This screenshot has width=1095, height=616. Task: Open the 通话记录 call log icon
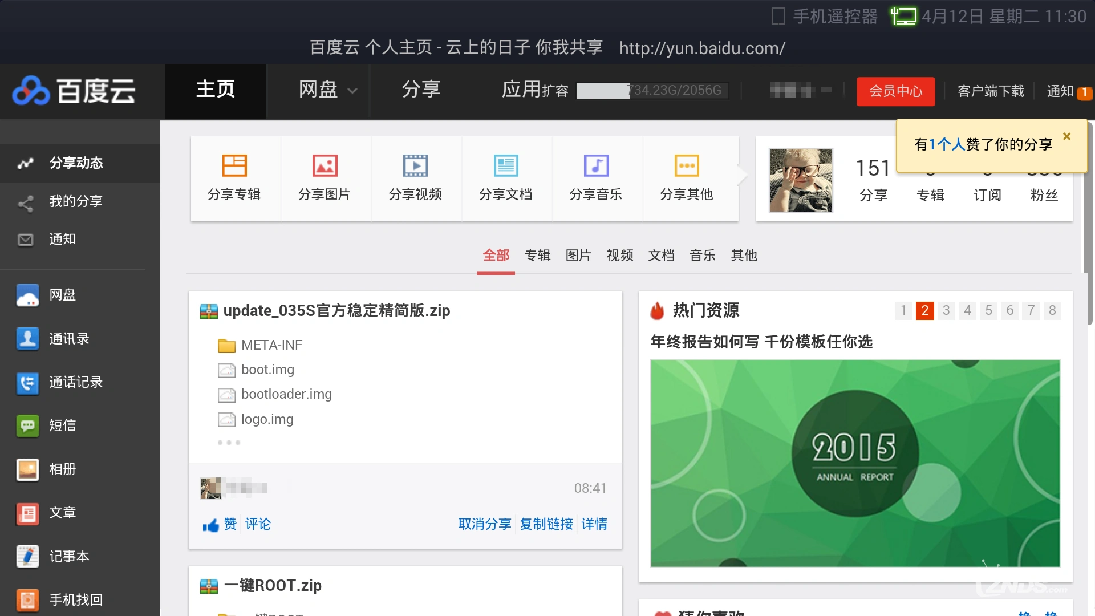[27, 383]
